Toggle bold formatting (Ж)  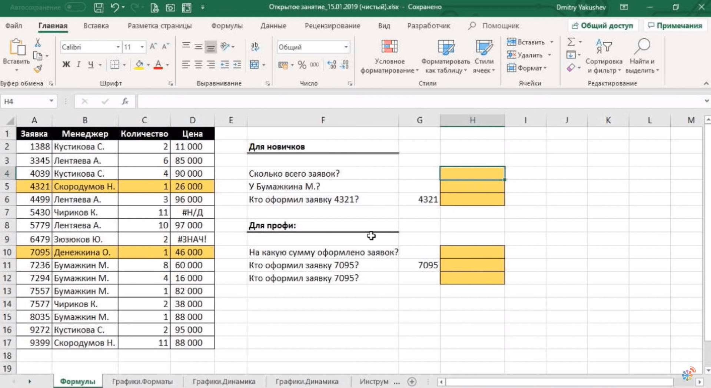click(66, 64)
